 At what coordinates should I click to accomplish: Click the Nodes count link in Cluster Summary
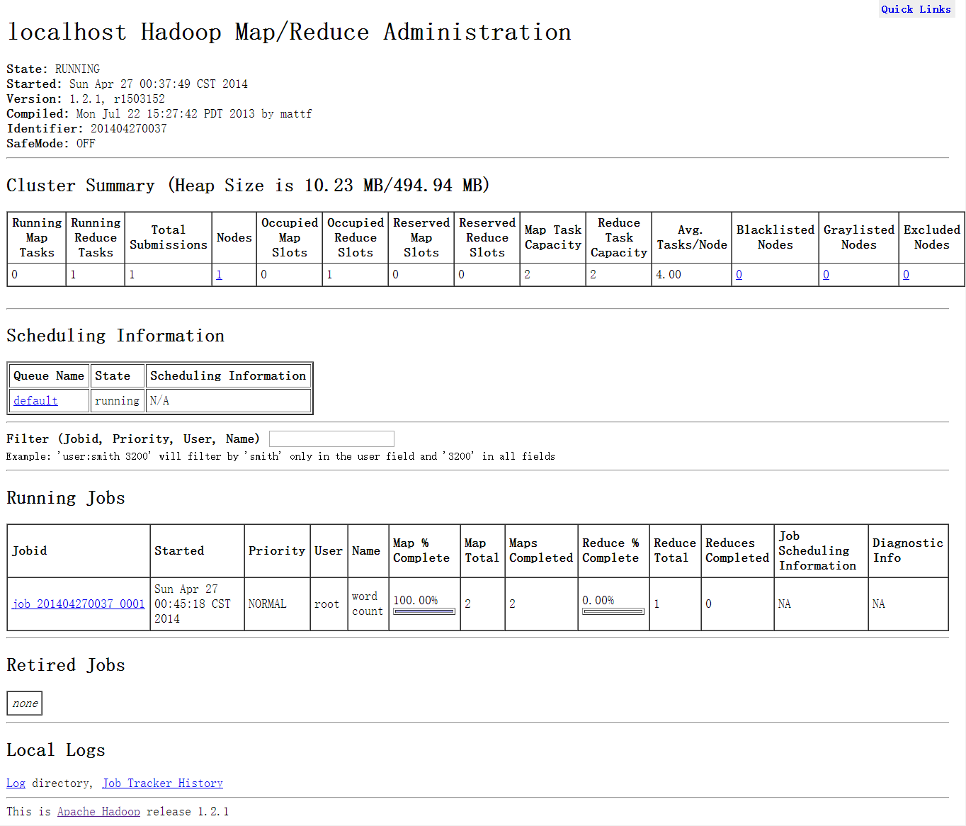point(219,275)
